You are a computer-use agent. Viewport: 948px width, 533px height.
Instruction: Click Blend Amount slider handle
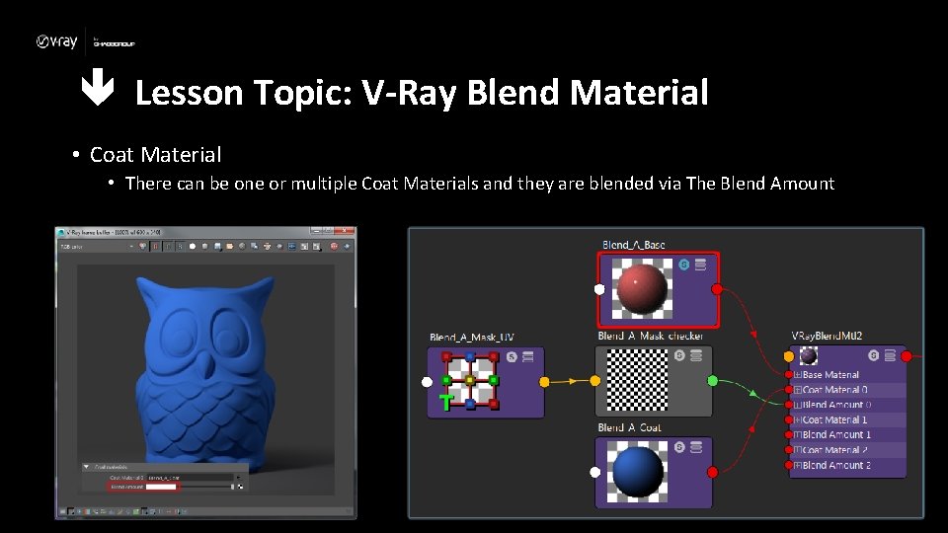232,487
